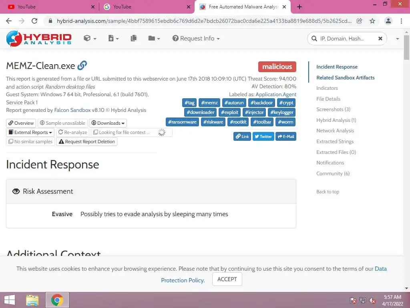Expand the Request Info menu
410x308 pixels.
tap(196, 38)
